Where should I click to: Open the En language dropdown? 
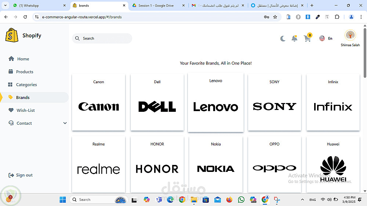click(x=326, y=38)
